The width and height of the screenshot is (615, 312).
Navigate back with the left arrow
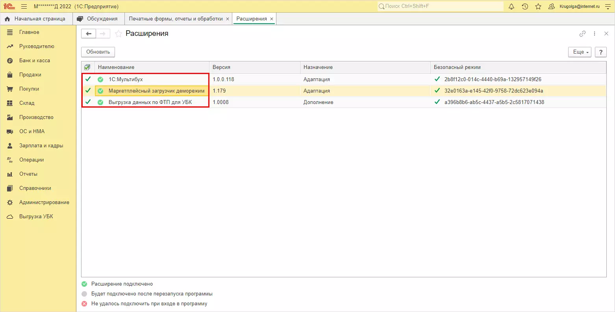coord(89,34)
